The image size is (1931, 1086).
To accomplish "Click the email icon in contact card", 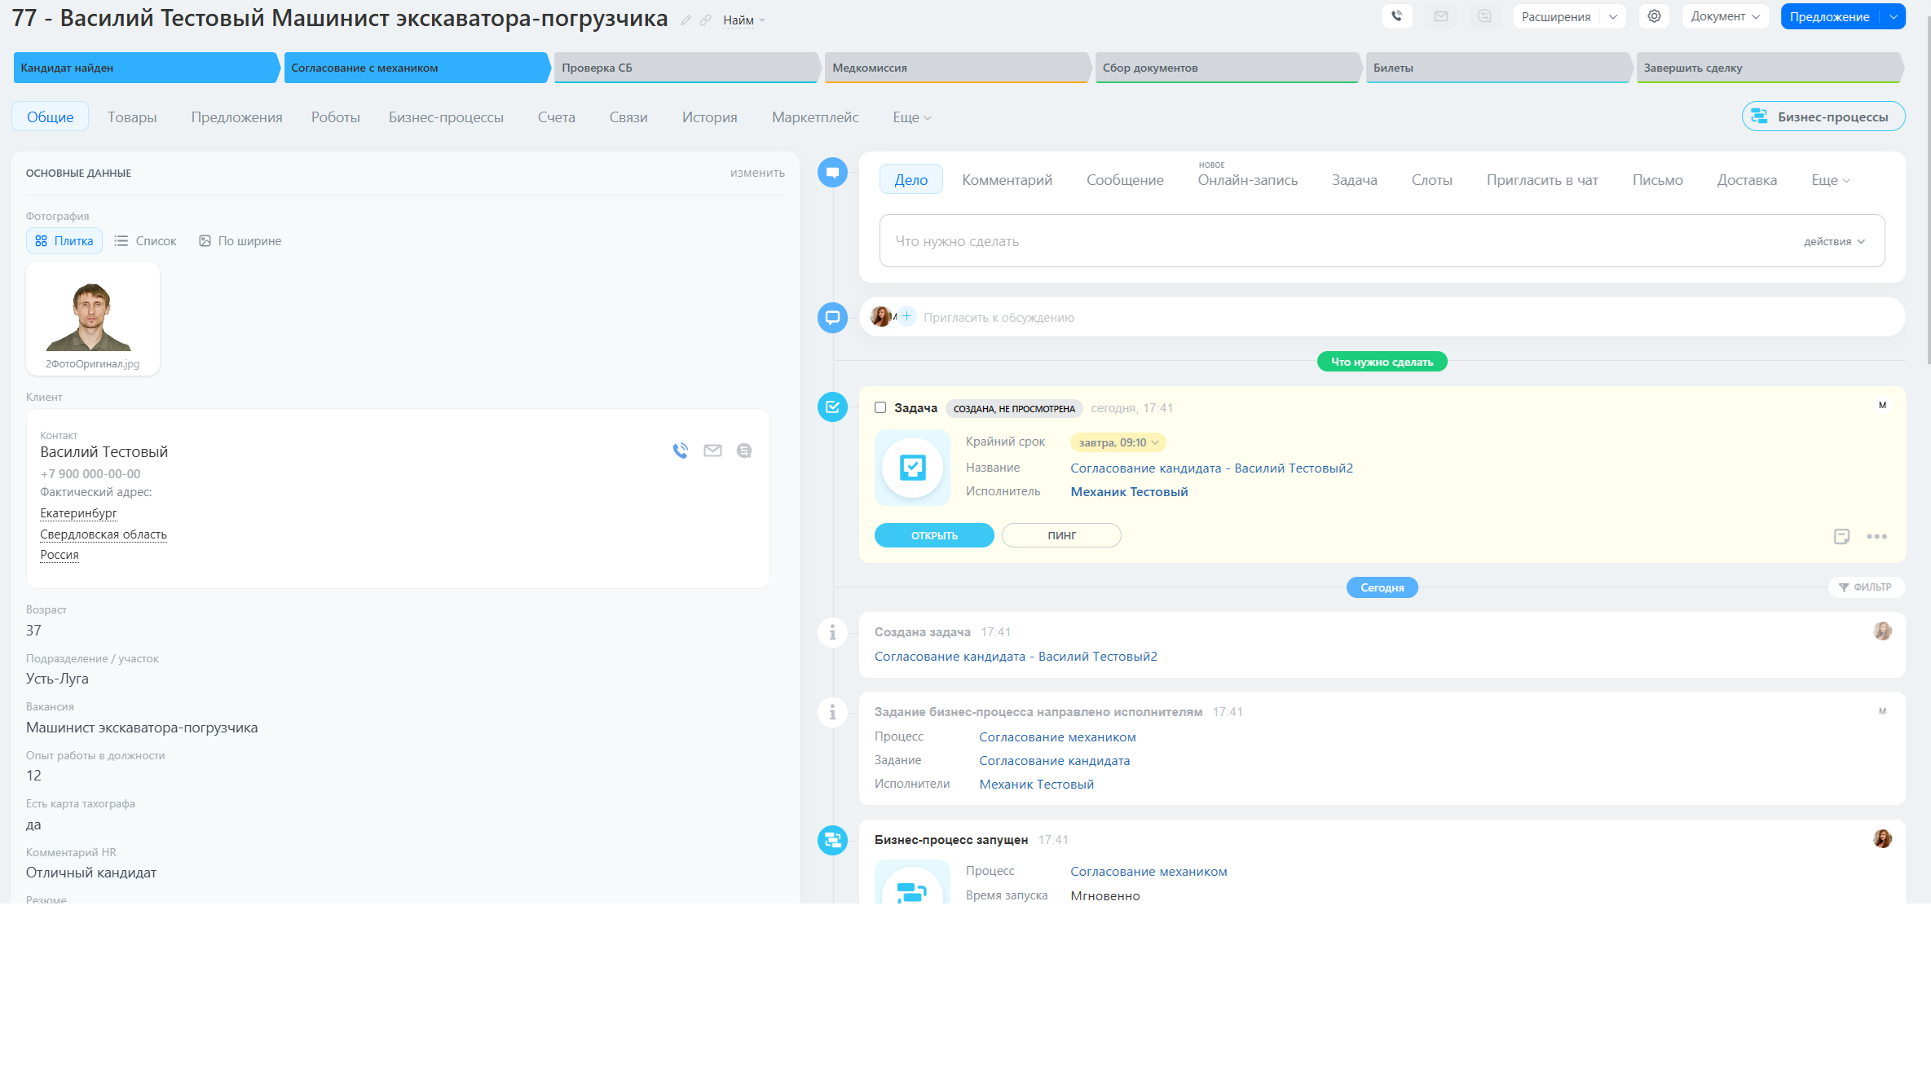I will click(x=712, y=451).
